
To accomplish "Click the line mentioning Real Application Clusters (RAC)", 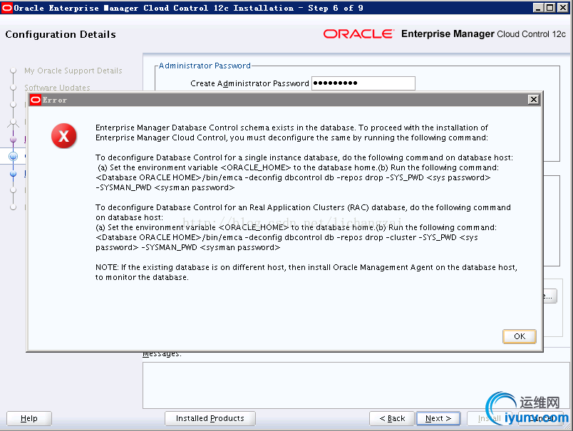I will pos(303,207).
